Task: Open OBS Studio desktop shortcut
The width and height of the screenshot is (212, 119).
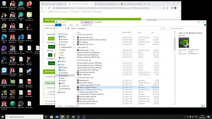Action: click(21, 105)
